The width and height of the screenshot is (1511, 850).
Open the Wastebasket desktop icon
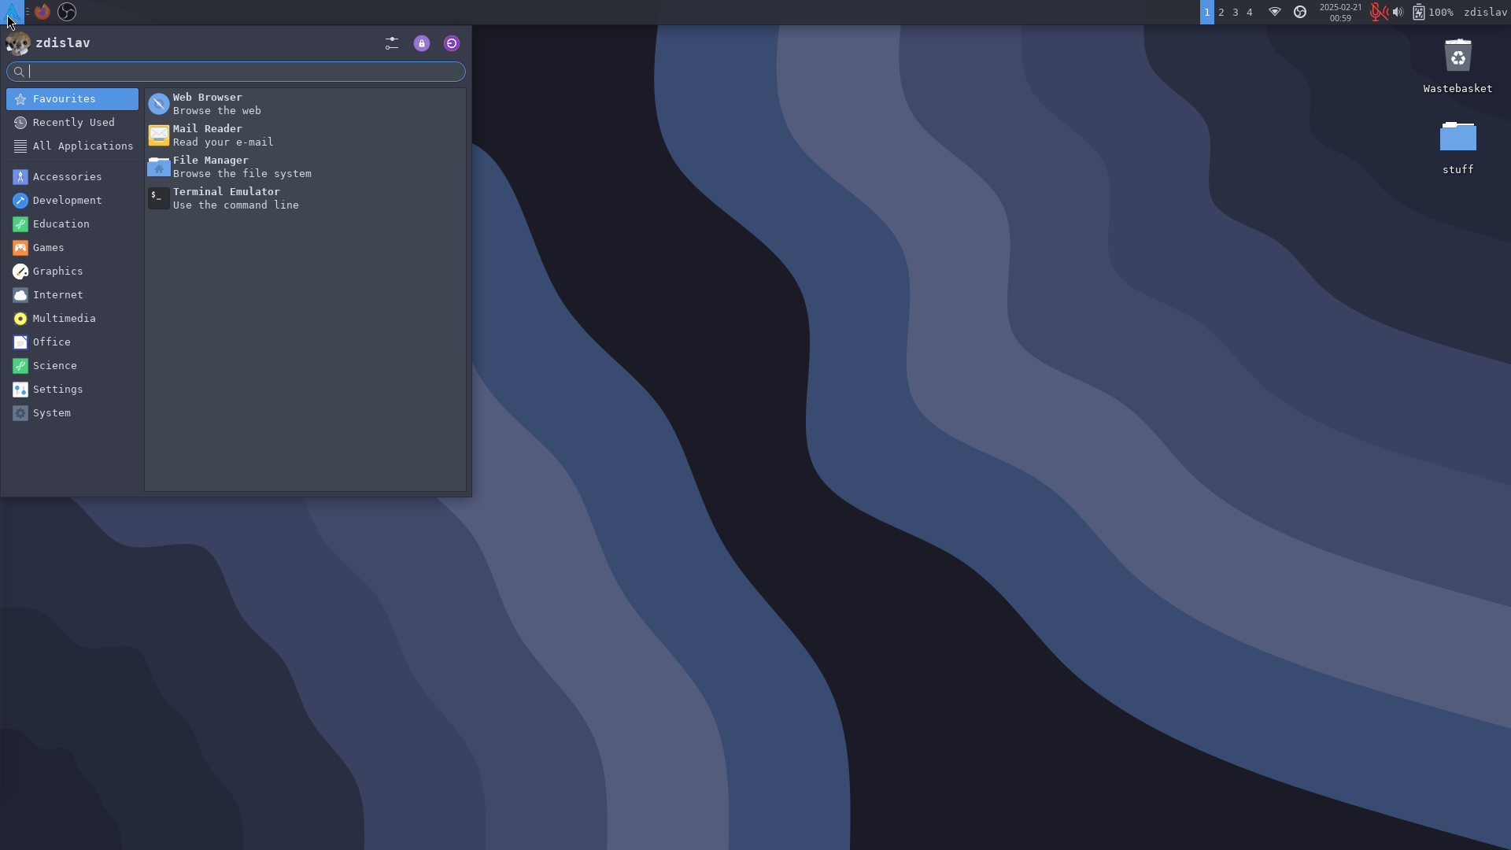pos(1457,57)
